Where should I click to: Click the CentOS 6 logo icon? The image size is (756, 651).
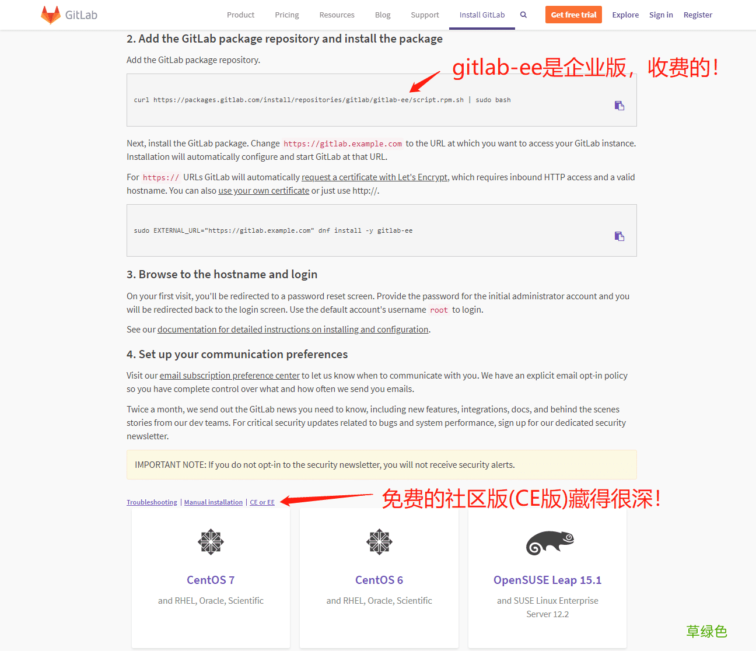[379, 542]
